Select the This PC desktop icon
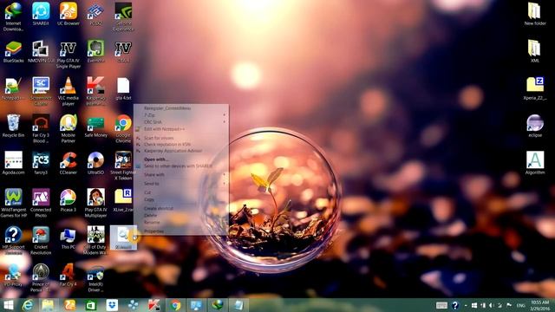Viewport: 555px width, 312px height. click(69, 237)
